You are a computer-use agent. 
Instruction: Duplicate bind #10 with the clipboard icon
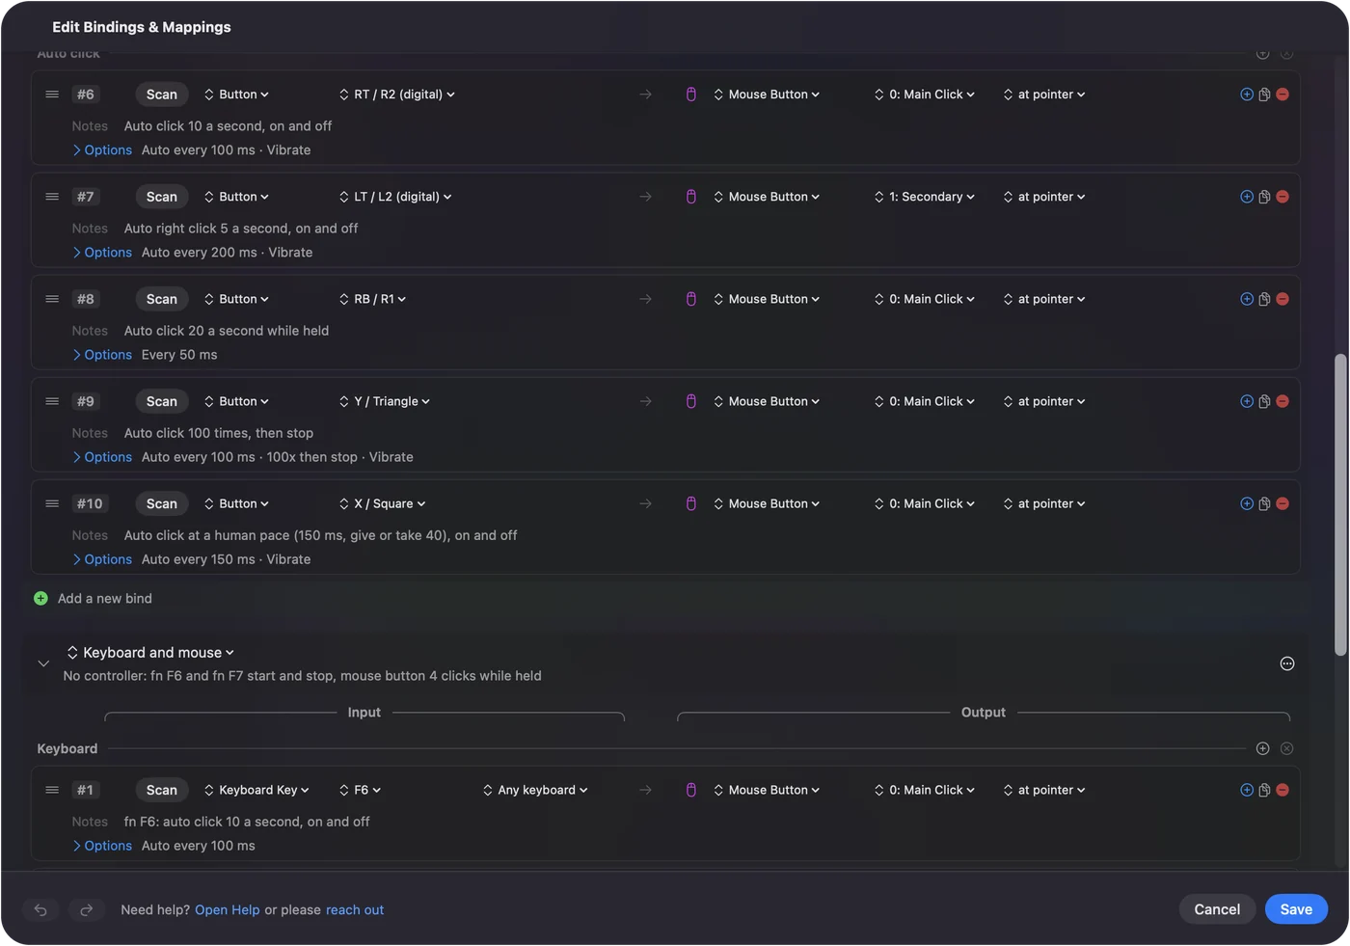[1264, 503]
